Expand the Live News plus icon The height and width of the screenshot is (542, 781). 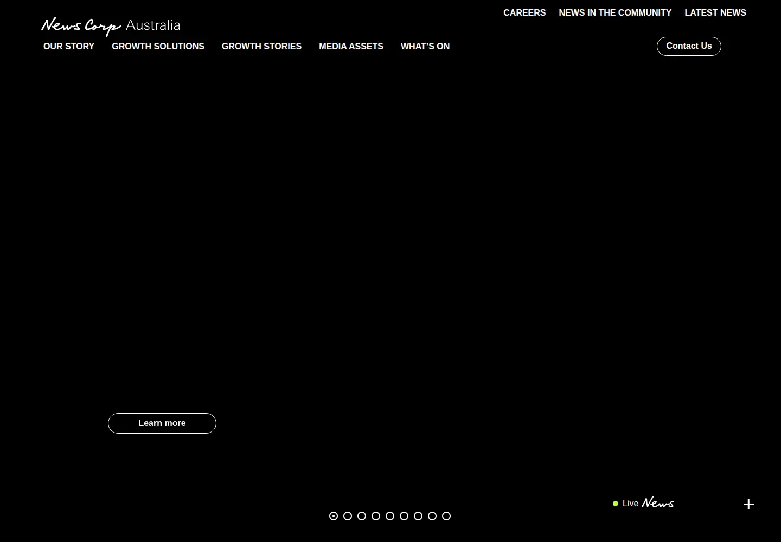pos(748,504)
